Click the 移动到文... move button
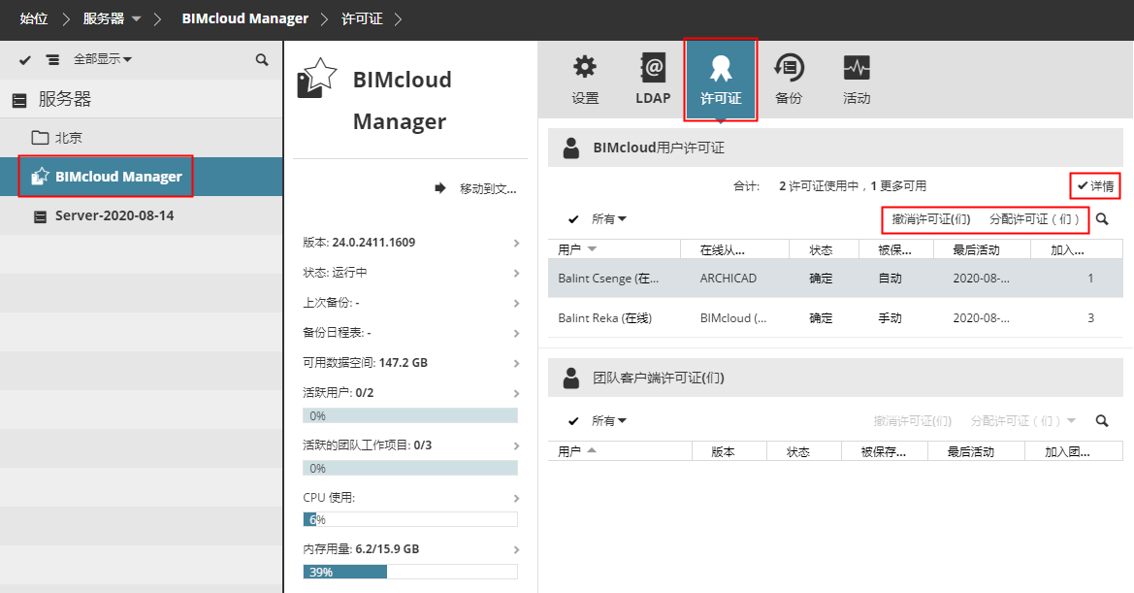The image size is (1134, 593). click(x=475, y=188)
